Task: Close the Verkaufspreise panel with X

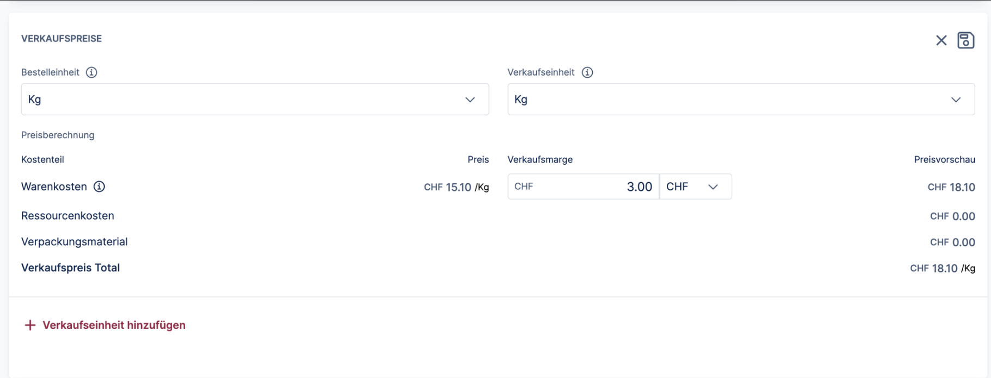Action: click(x=941, y=40)
